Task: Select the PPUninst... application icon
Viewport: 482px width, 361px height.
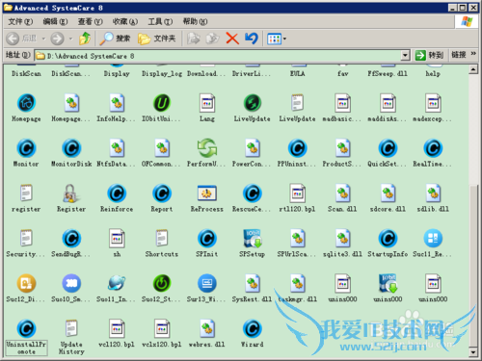Action: pyautogui.click(x=297, y=148)
